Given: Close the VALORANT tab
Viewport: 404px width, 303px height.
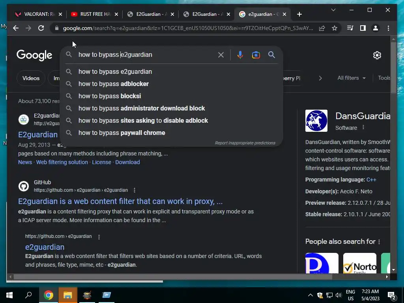Looking at the screenshot, I should click(x=60, y=14).
